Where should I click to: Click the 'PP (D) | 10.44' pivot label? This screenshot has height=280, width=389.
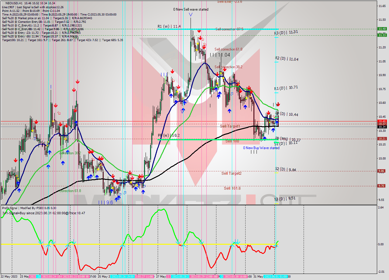coord(286,114)
